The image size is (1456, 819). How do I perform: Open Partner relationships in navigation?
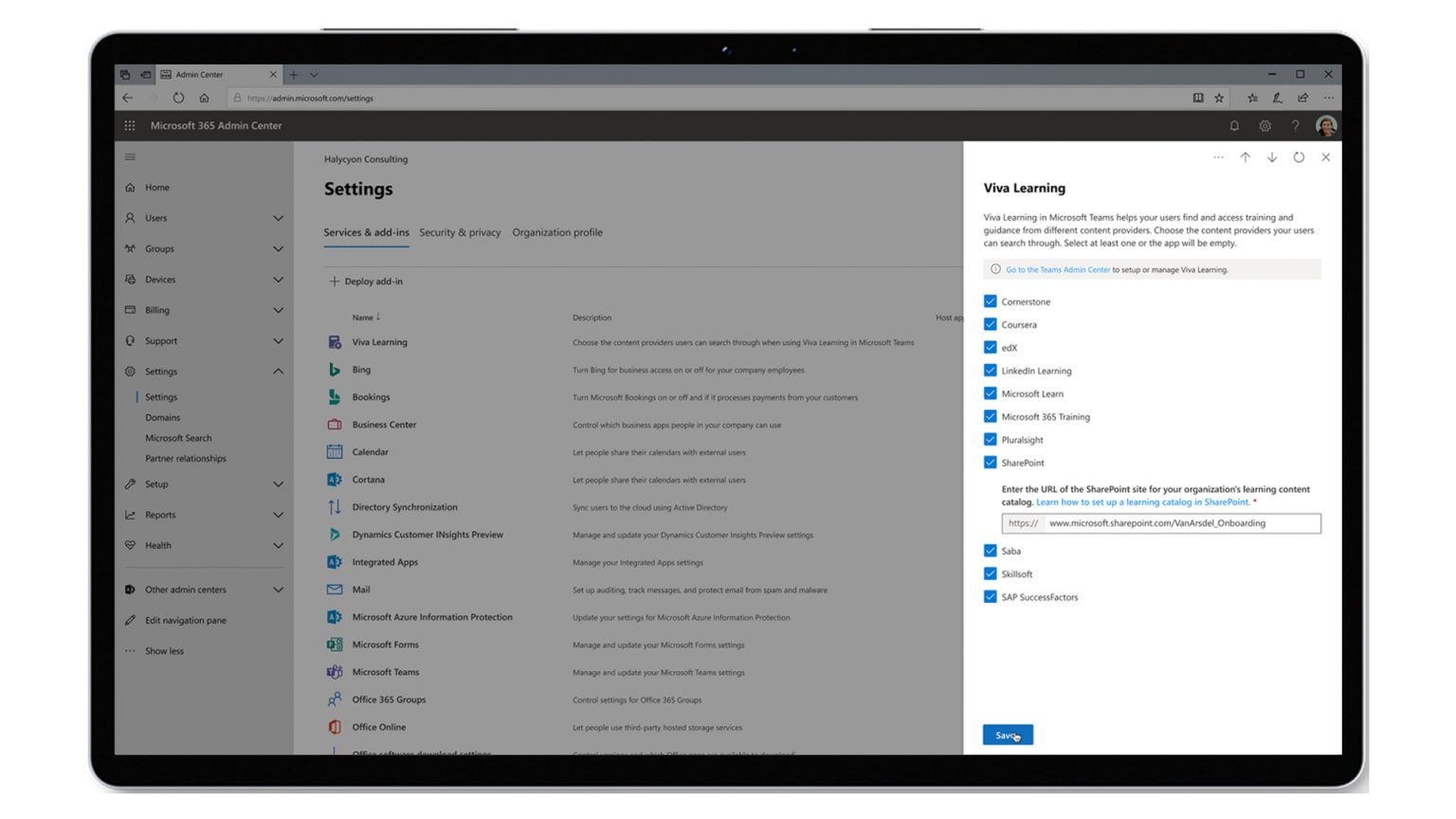click(x=186, y=459)
